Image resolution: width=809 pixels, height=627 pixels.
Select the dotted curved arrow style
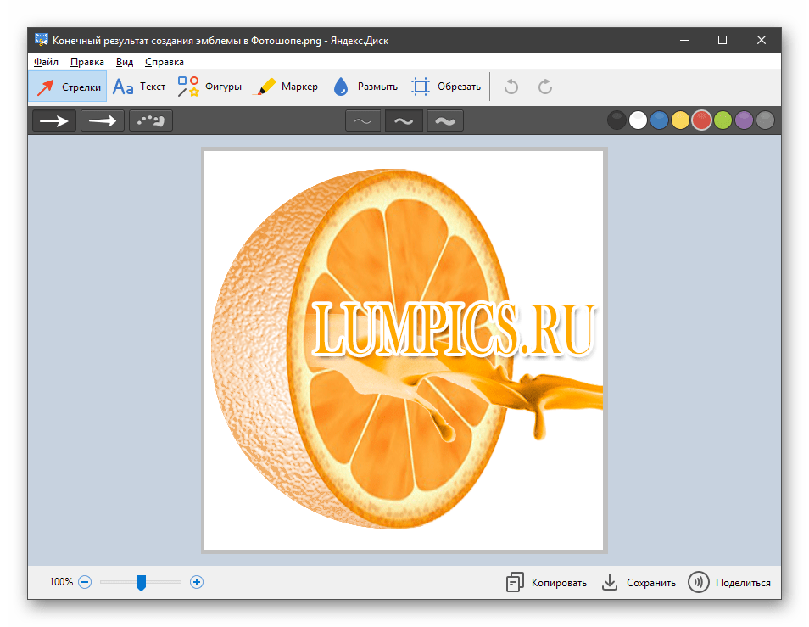tap(151, 120)
